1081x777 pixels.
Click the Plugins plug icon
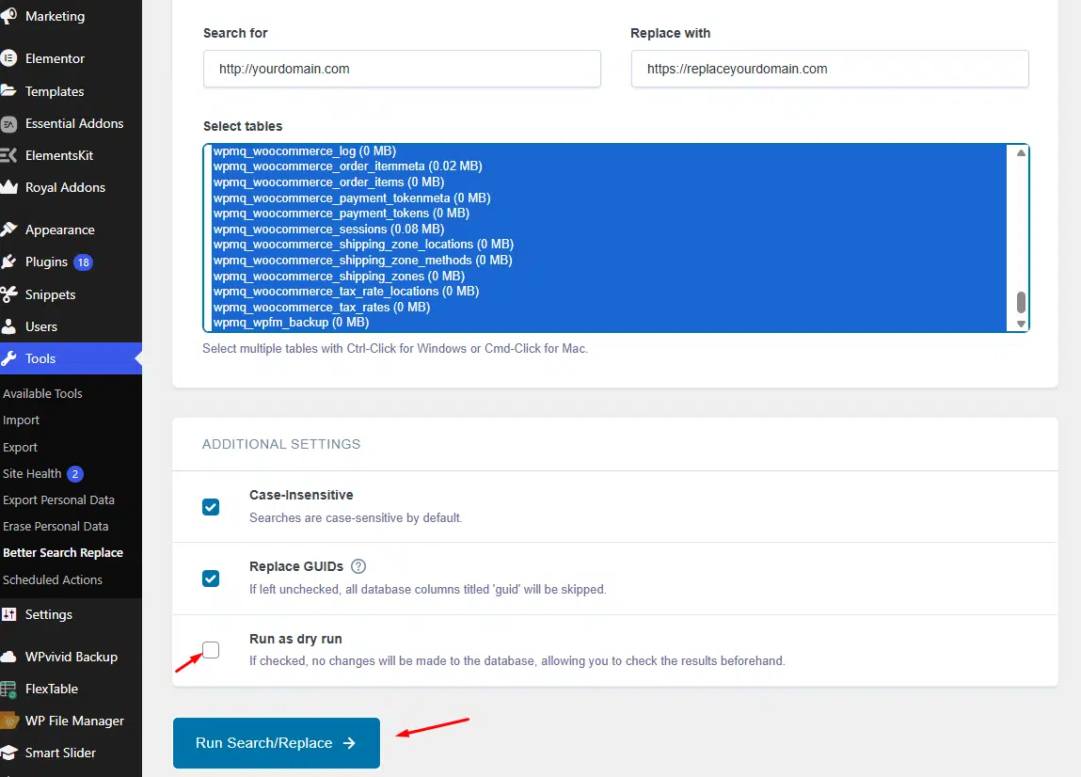coord(8,262)
